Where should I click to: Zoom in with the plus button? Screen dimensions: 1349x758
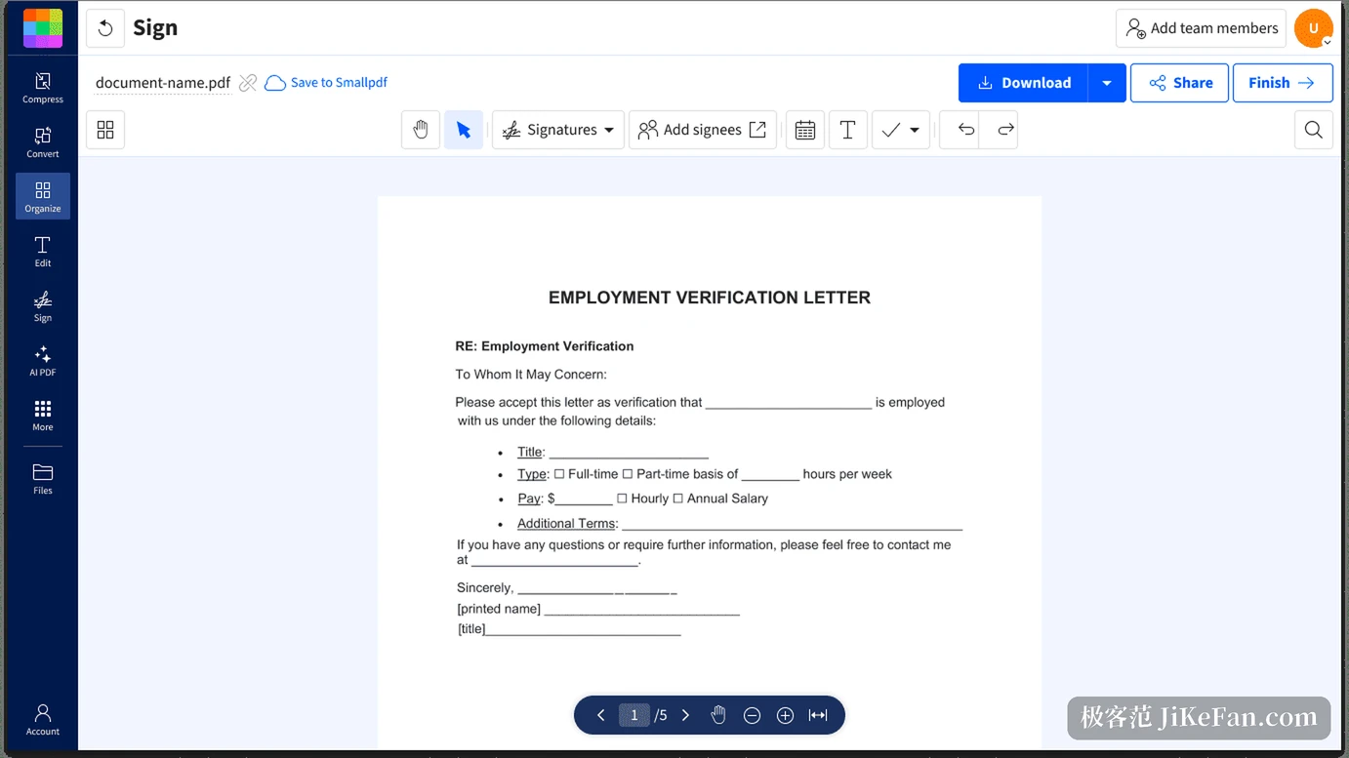(785, 715)
